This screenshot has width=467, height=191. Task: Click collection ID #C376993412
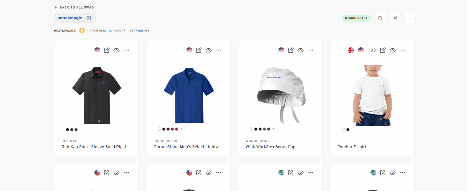(x=65, y=31)
